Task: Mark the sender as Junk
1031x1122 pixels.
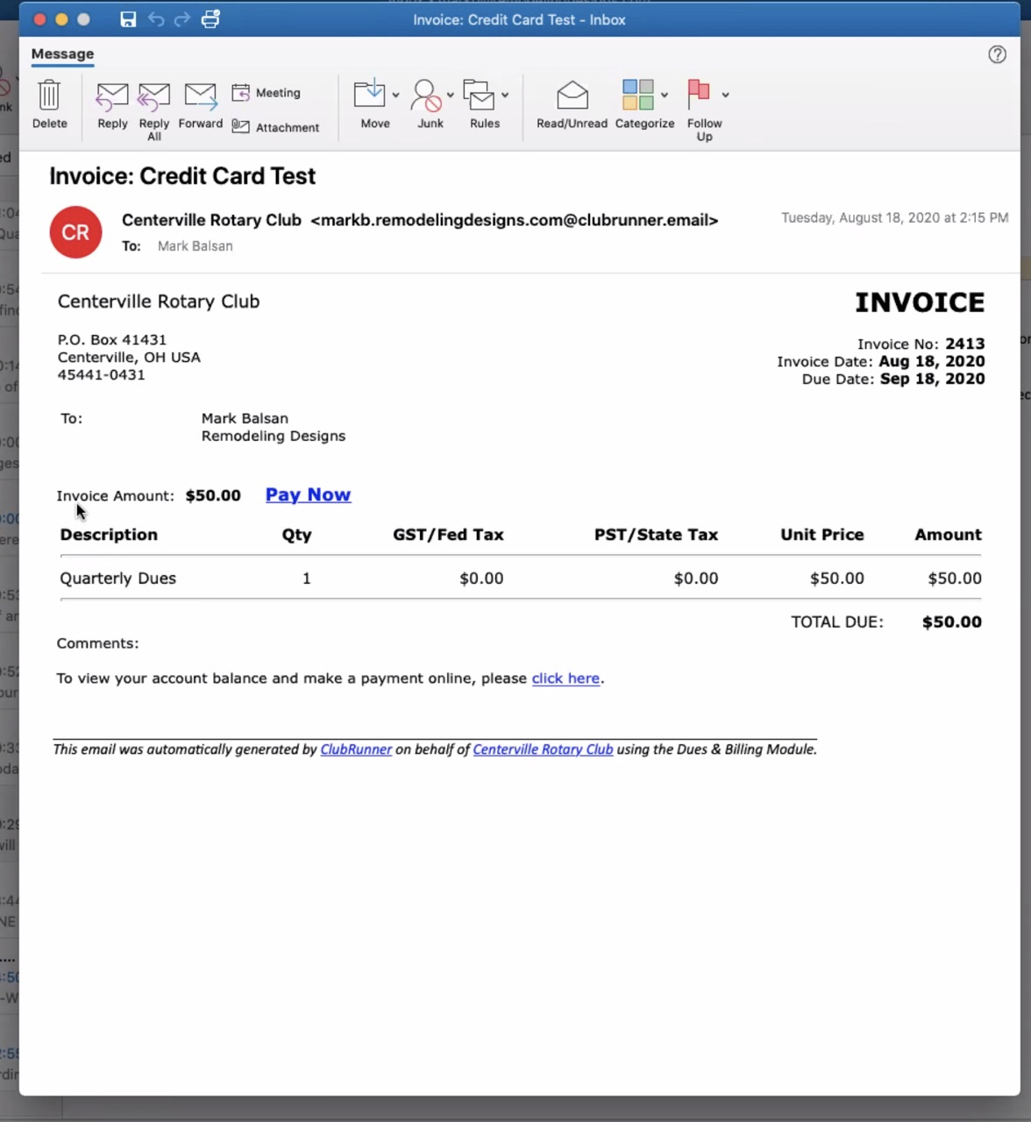Action: [427, 95]
